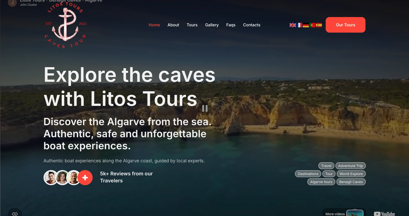Pick the Portuguese flag language option

pyautogui.click(x=312, y=25)
